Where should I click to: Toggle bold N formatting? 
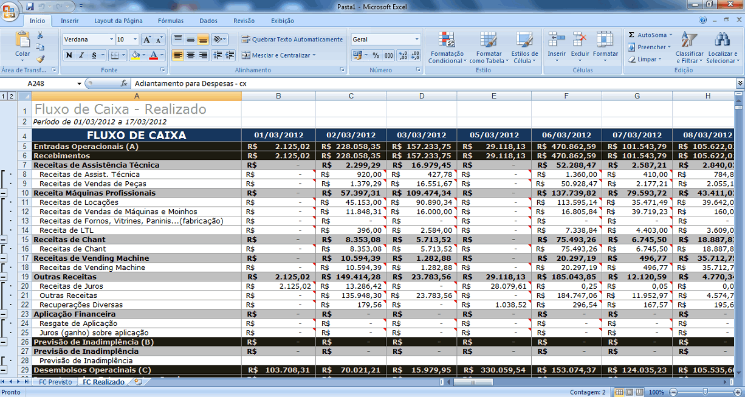(x=69, y=55)
